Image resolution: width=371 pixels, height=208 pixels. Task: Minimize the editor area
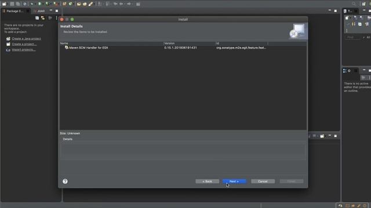[x=330, y=10]
